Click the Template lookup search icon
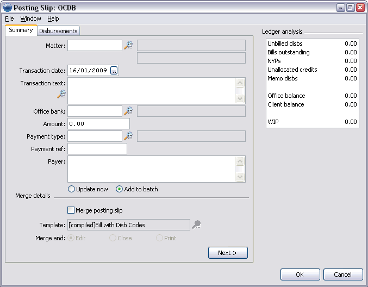The image size is (368, 287). point(196,224)
